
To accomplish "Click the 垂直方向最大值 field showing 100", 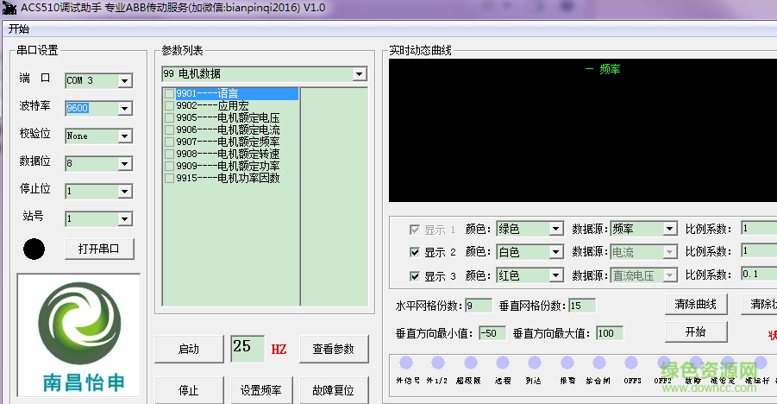I will (610, 333).
